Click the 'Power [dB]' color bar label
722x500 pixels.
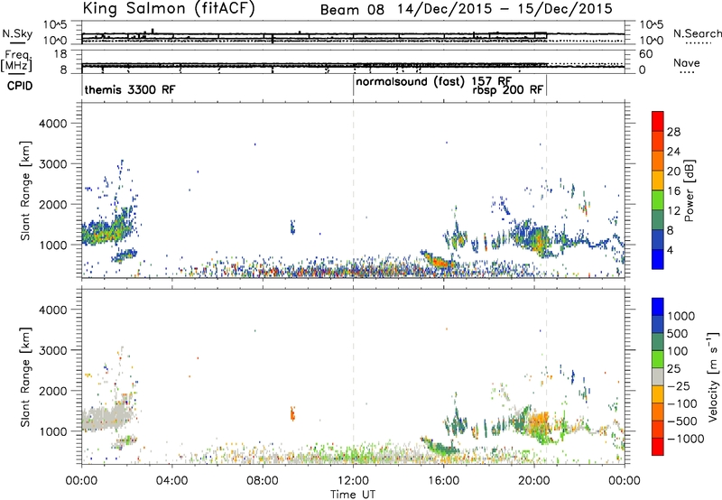(689, 190)
